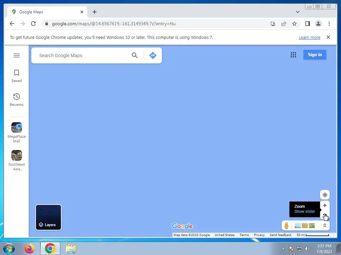This screenshot has width=341, height=255.
Task: Close the Google Maps tab
Action: click(82, 12)
